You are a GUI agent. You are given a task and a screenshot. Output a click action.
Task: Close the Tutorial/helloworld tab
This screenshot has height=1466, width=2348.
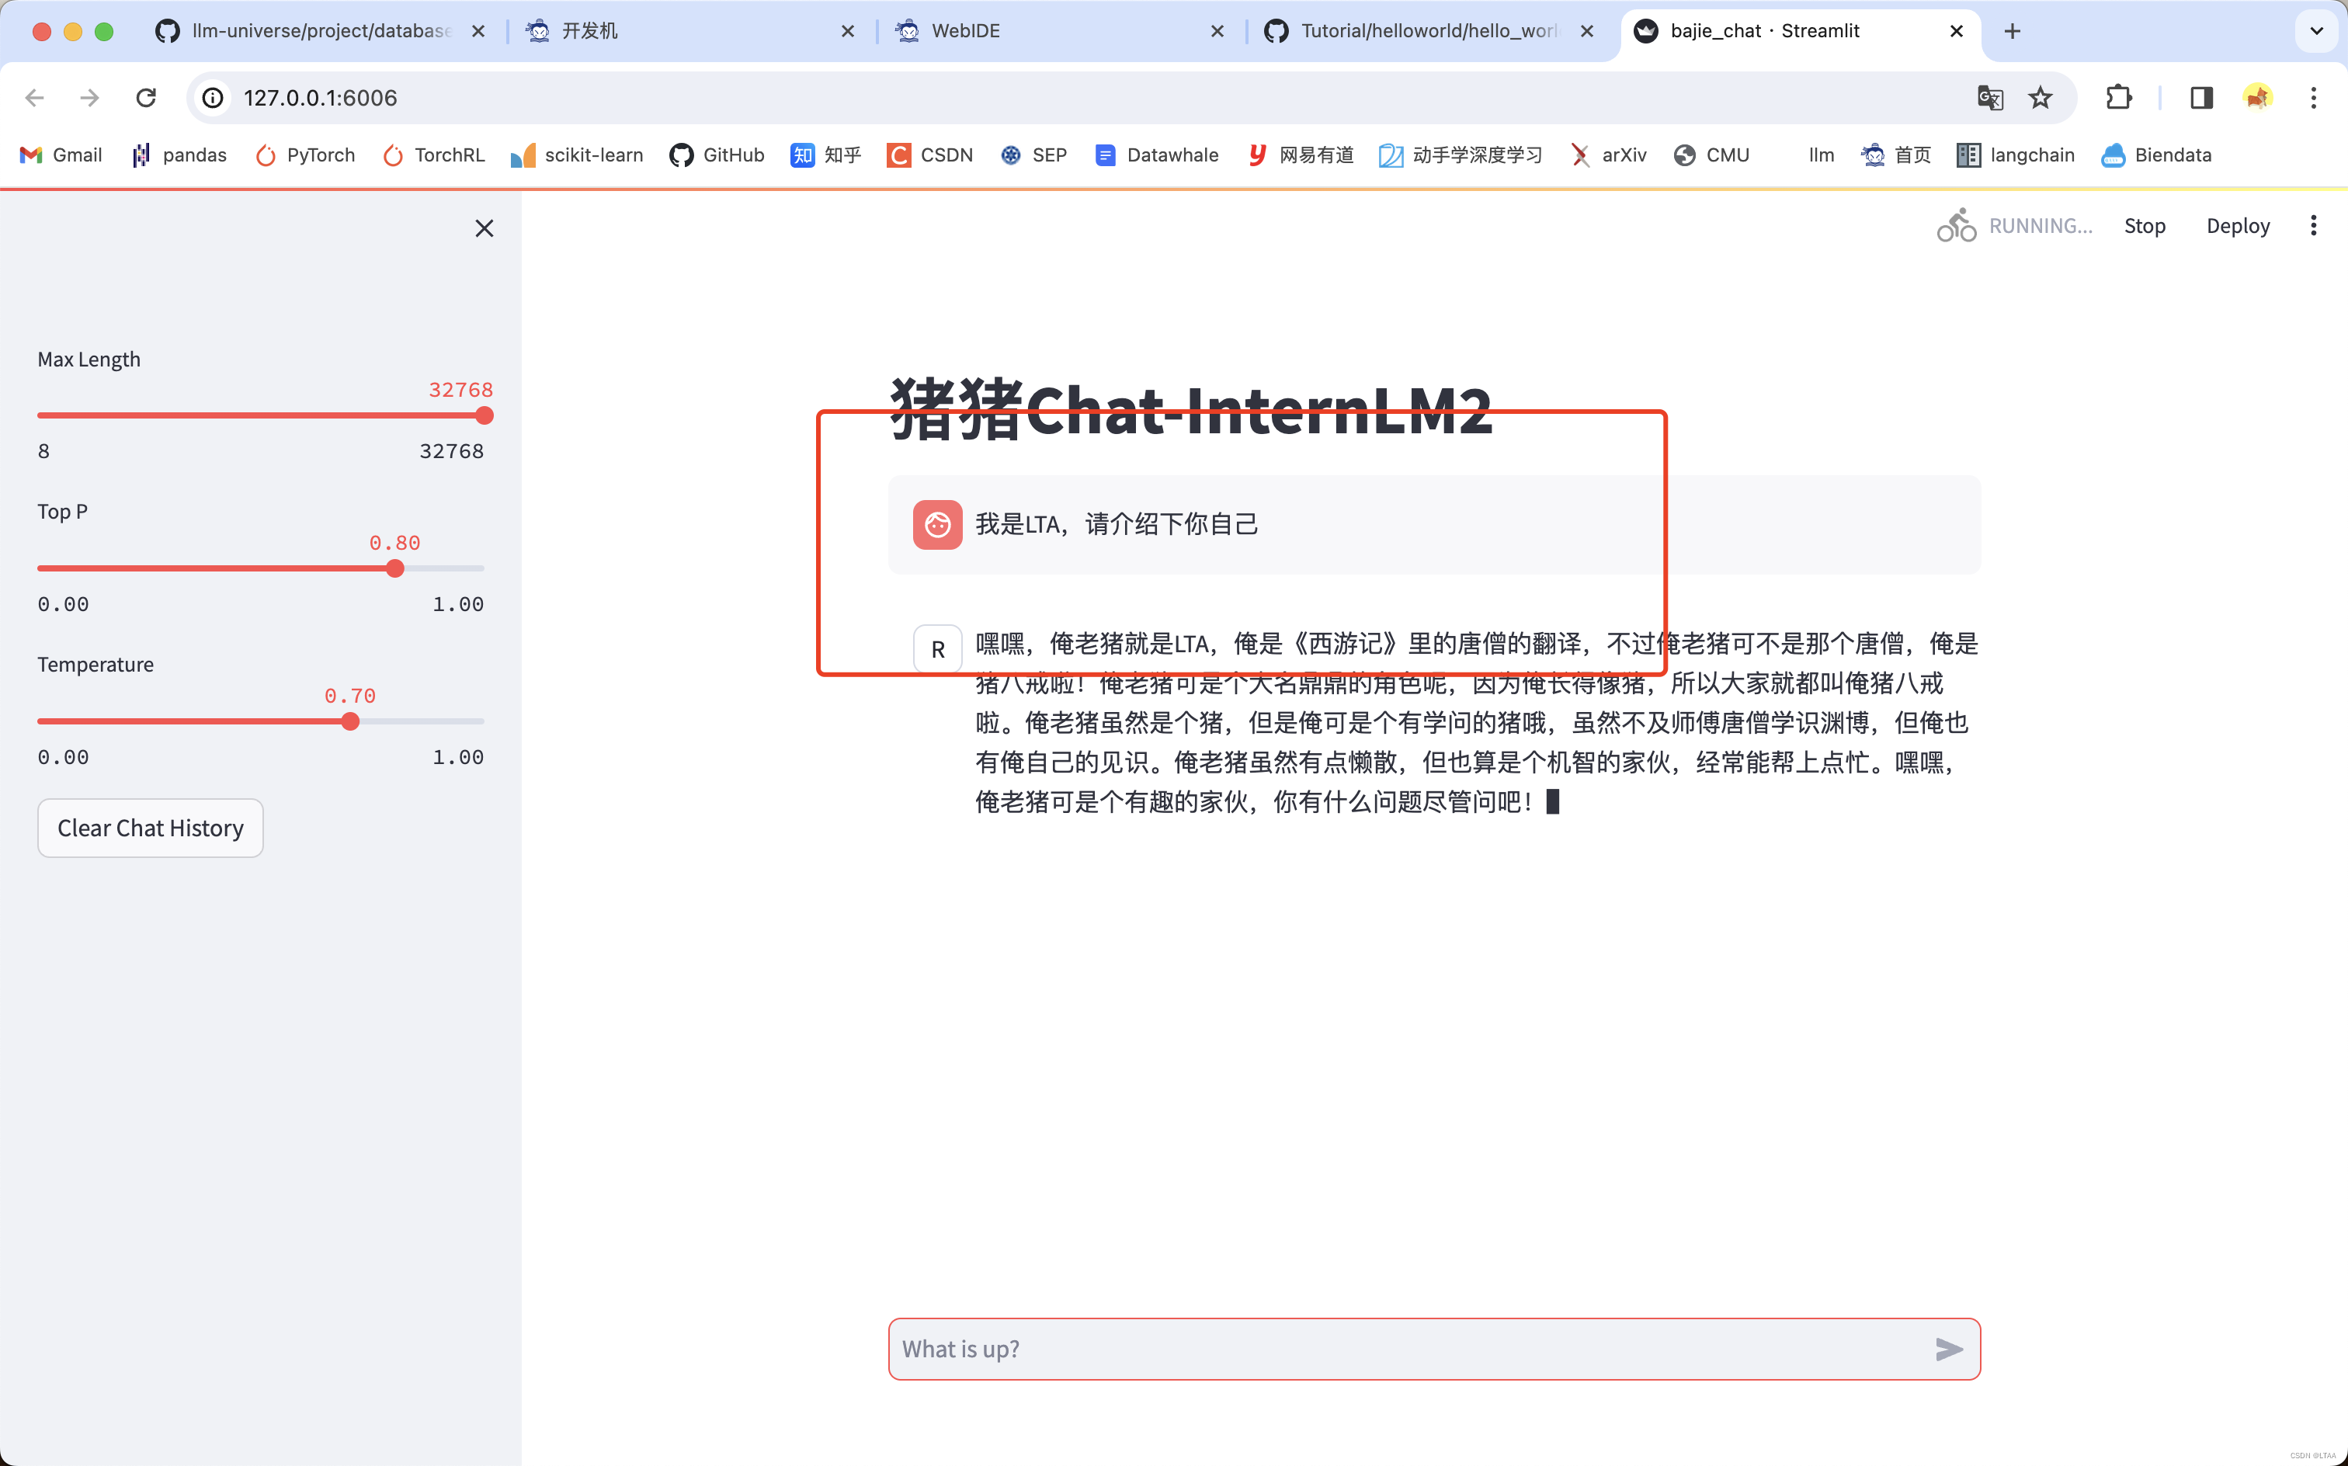click(1587, 31)
